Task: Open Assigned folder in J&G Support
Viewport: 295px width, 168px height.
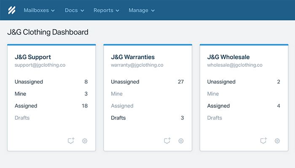Action: 26,106
